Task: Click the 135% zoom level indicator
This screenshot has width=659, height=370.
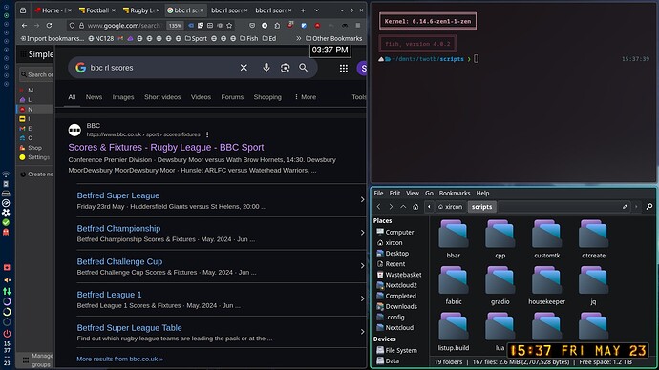Action: click(x=176, y=26)
